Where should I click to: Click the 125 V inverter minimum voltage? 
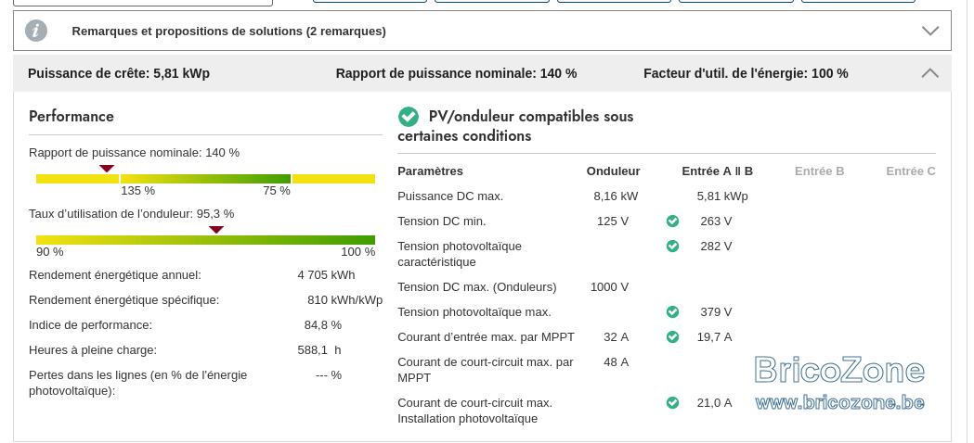click(x=613, y=221)
